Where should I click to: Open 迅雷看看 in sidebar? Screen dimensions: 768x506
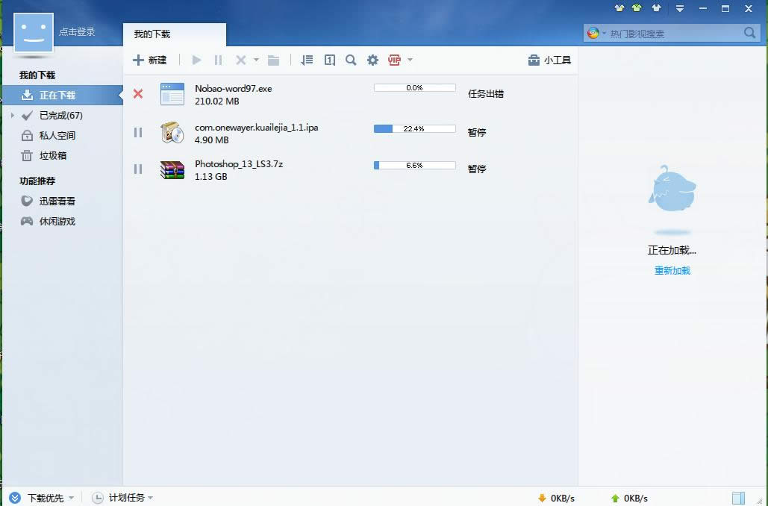pyautogui.click(x=57, y=202)
